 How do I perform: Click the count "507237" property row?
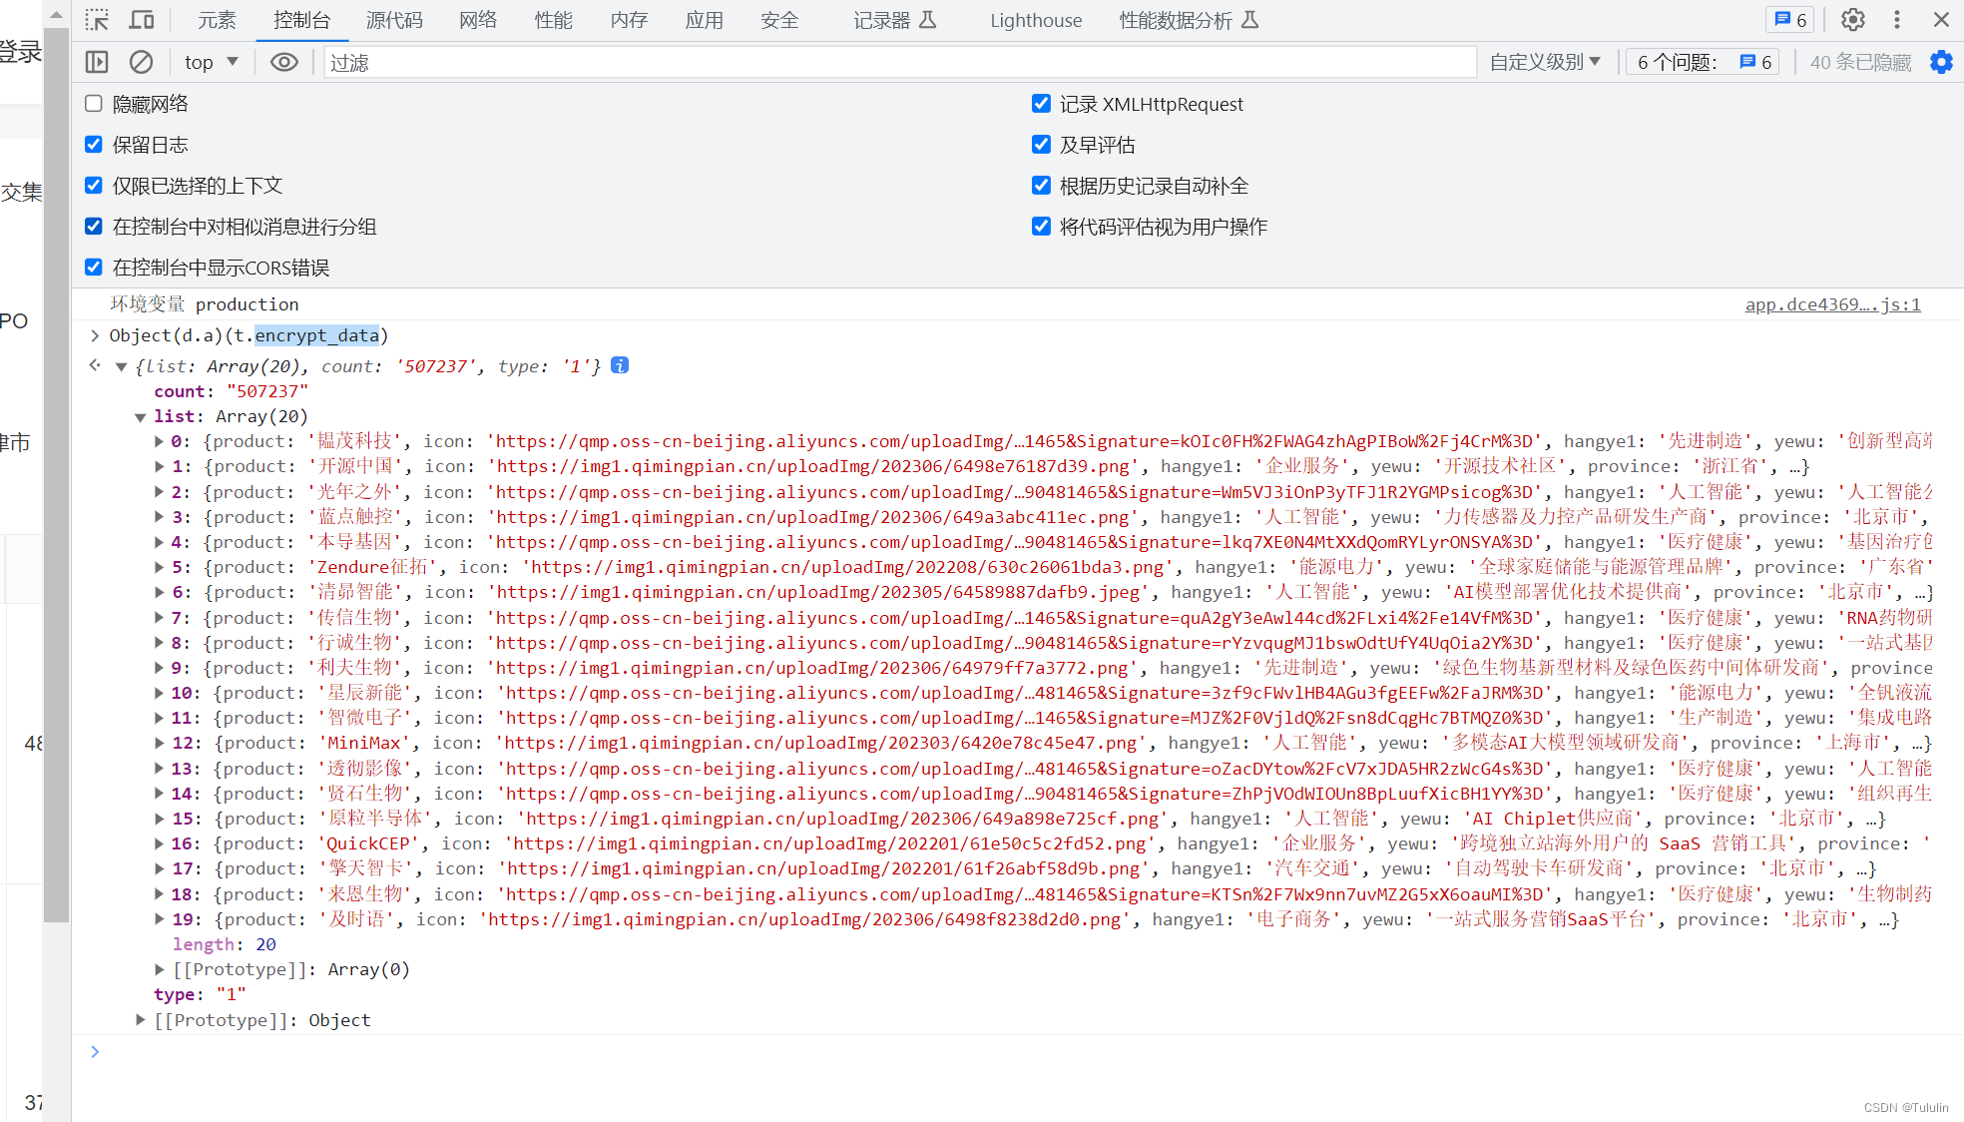[x=232, y=391]
